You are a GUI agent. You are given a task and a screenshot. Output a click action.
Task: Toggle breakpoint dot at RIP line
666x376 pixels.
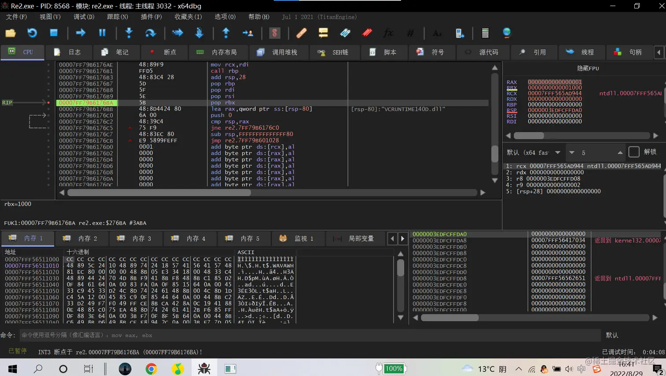tap(48, 103)
